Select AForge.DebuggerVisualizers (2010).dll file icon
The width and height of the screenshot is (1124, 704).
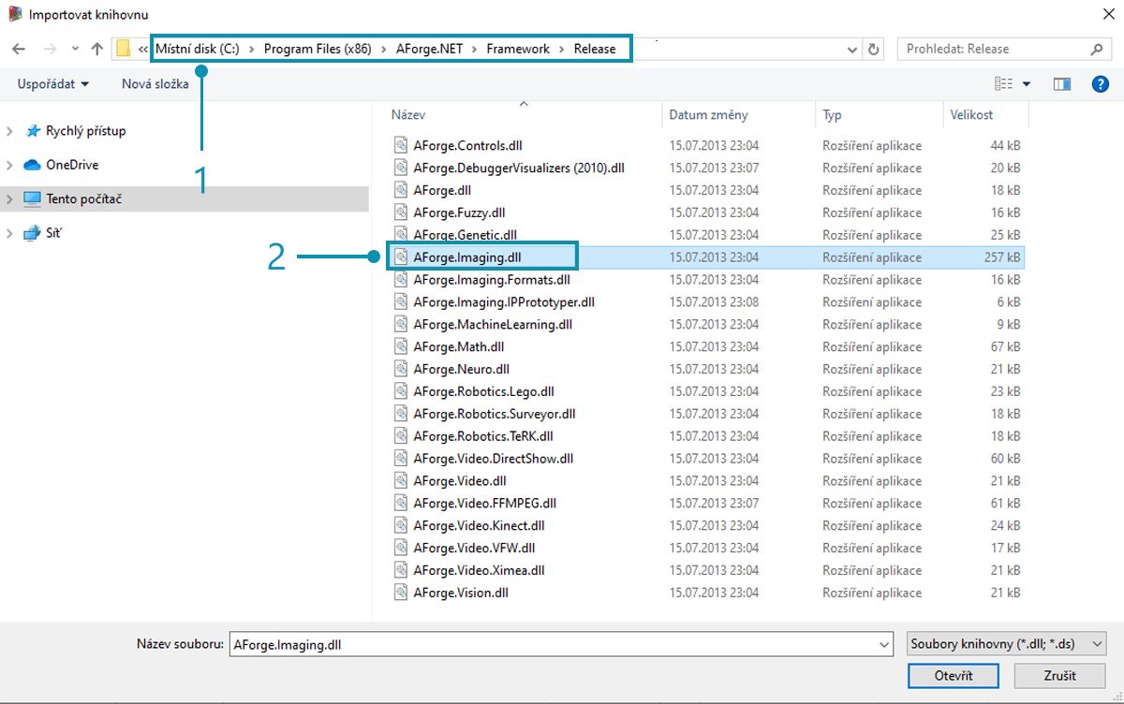pos(401,169)
